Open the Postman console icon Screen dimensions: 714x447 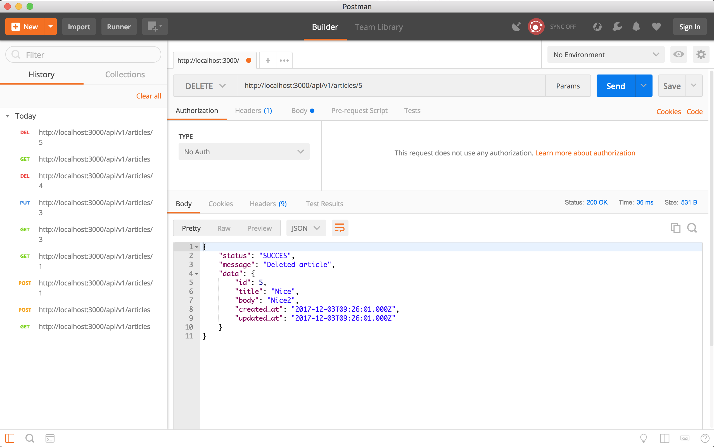[x=50, y=438]
